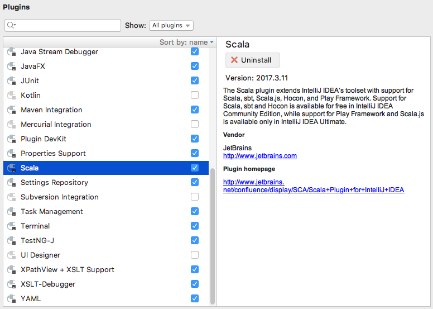The width and height of the screenshot is (433, 309).
Task: Click the Plugin DevKit plugin icon
Action: (12, 139)
